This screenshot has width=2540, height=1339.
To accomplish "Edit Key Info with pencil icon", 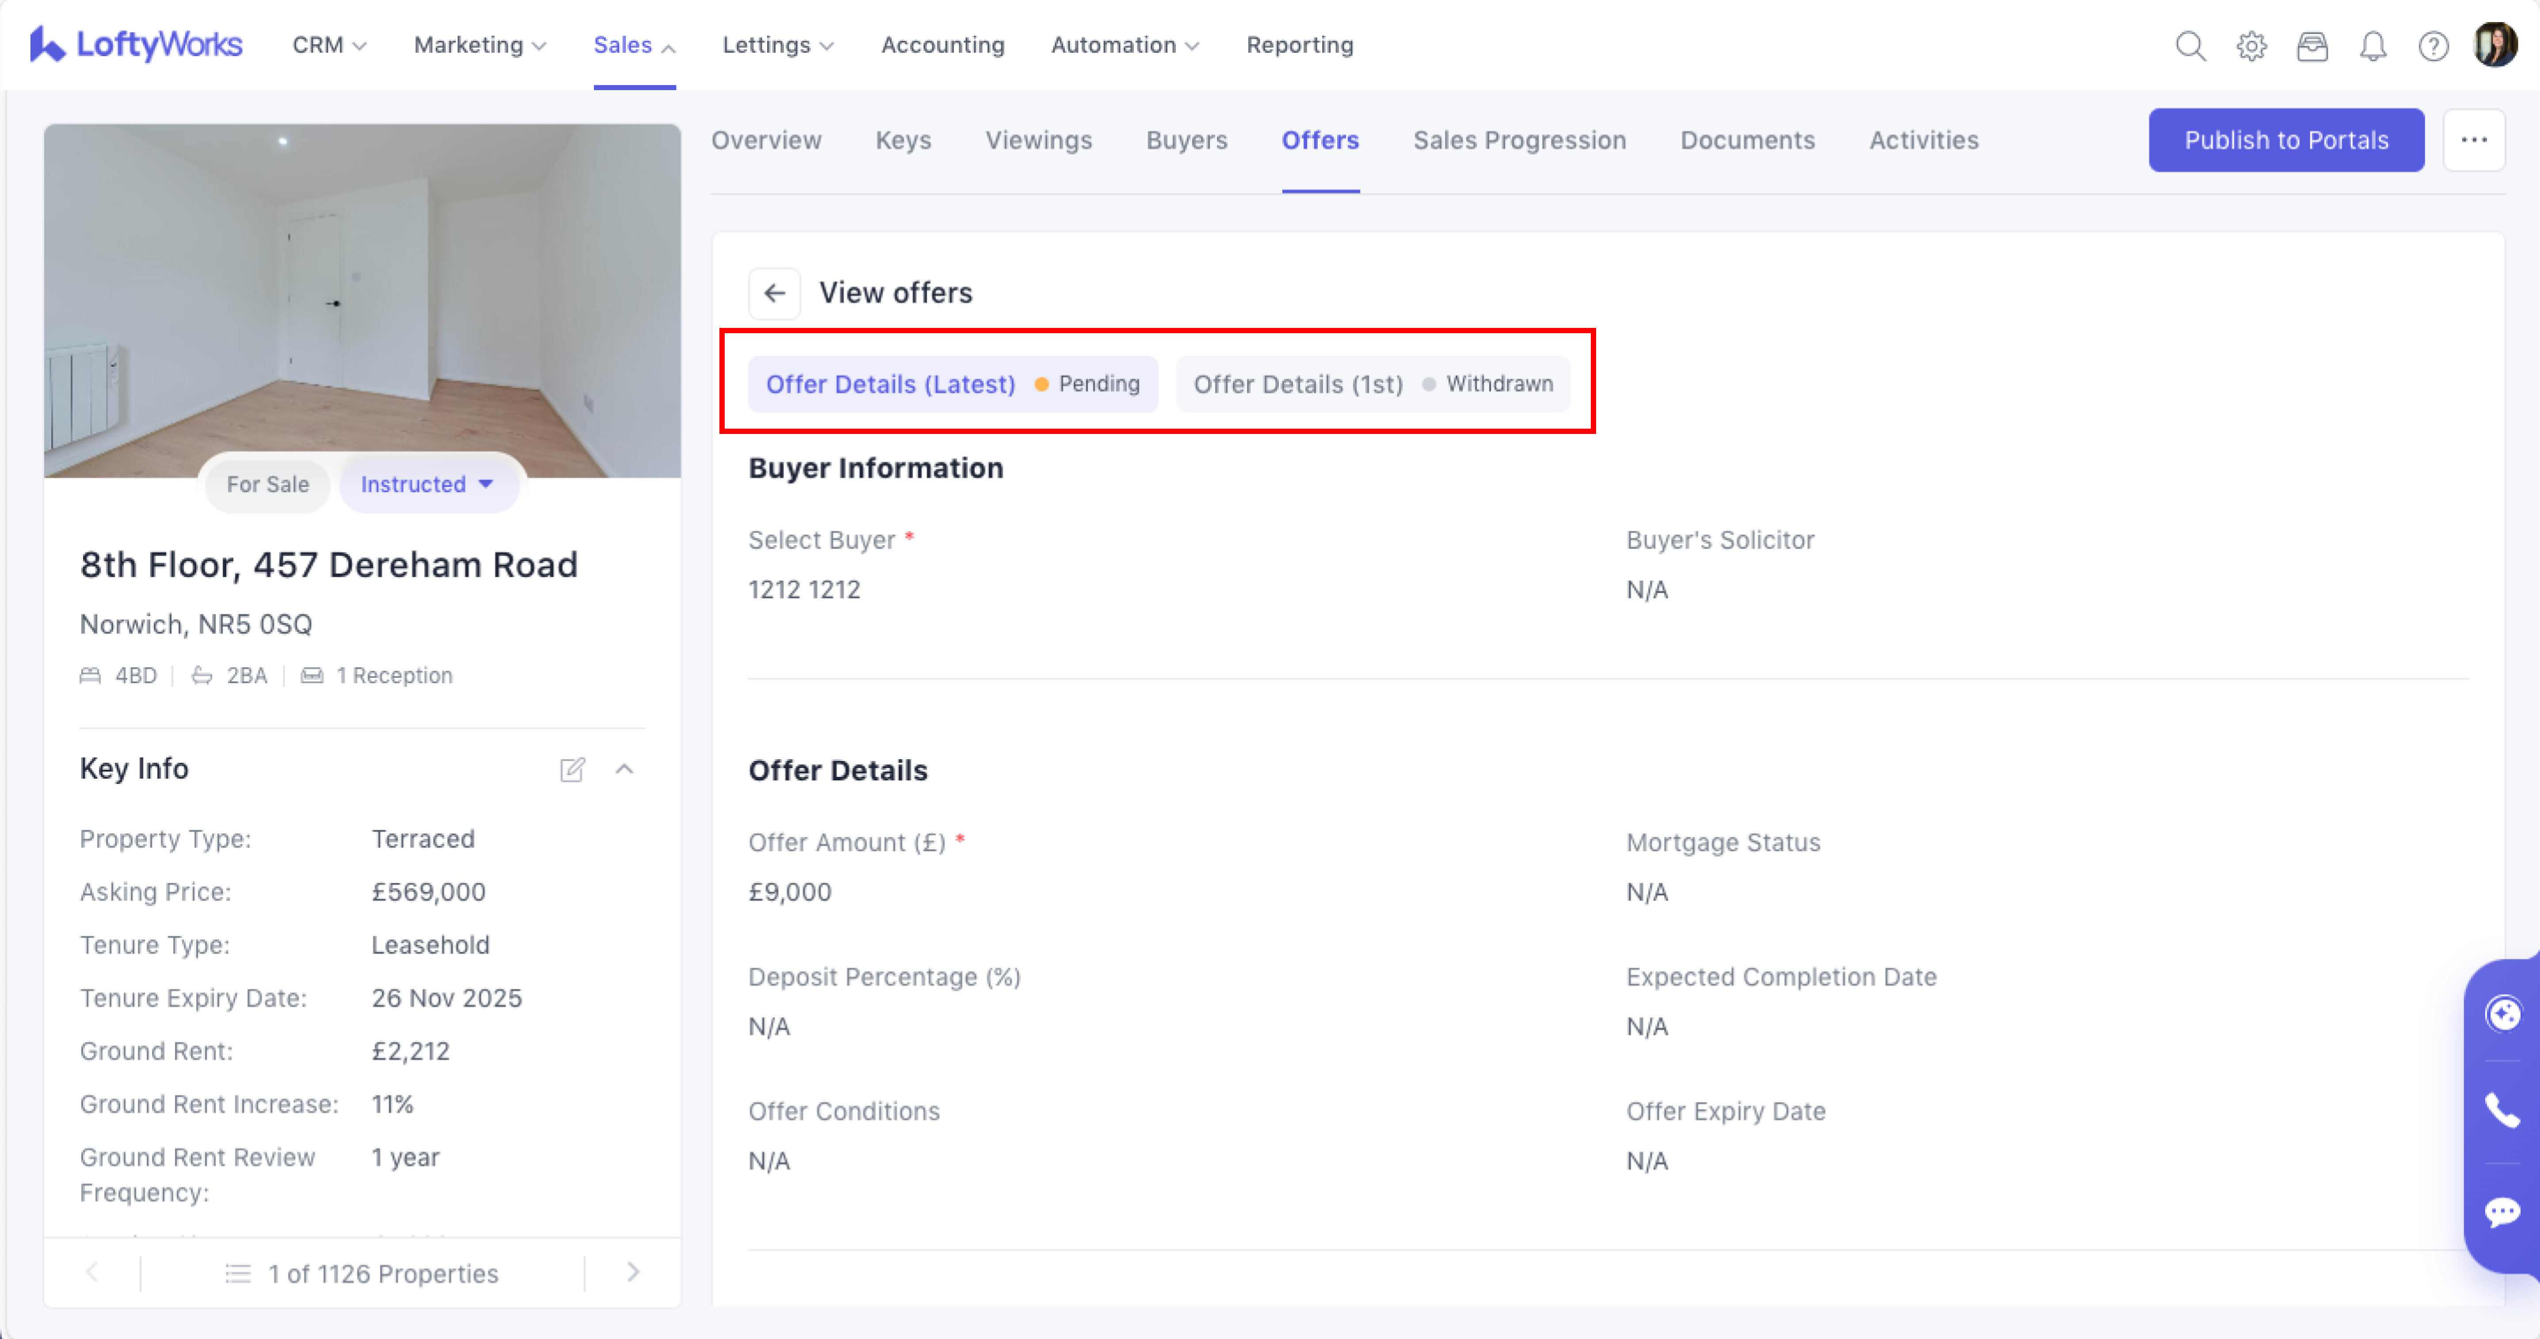I will pos(572,769).
